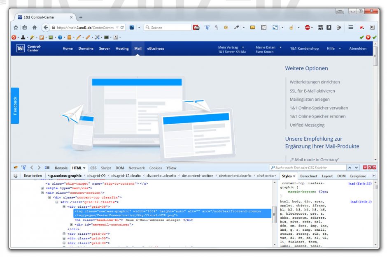This screenshot has height=257, width=387.
Task: Show the Ereignisse side panel tab
Action: (x=358, y=176)
